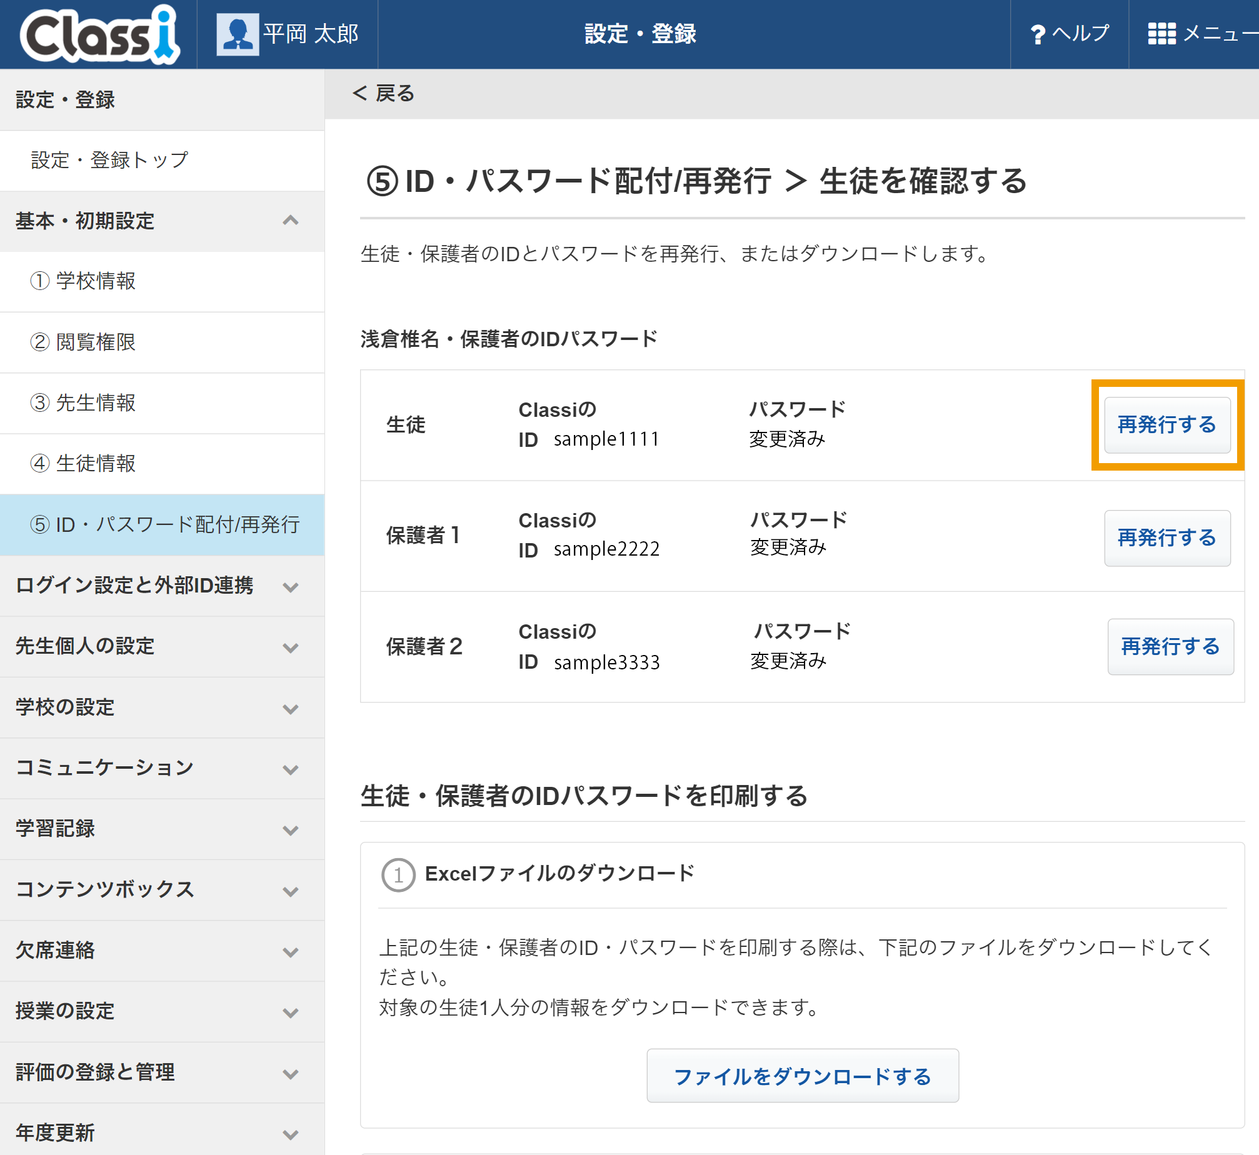The image size is (1259, 1155).
Task: Click the 設定・登録 header title
Action: tap(640, 34)
